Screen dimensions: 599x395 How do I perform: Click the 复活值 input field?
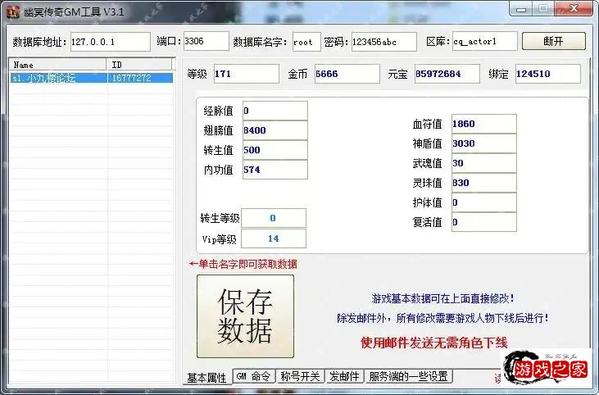[484, 222]
